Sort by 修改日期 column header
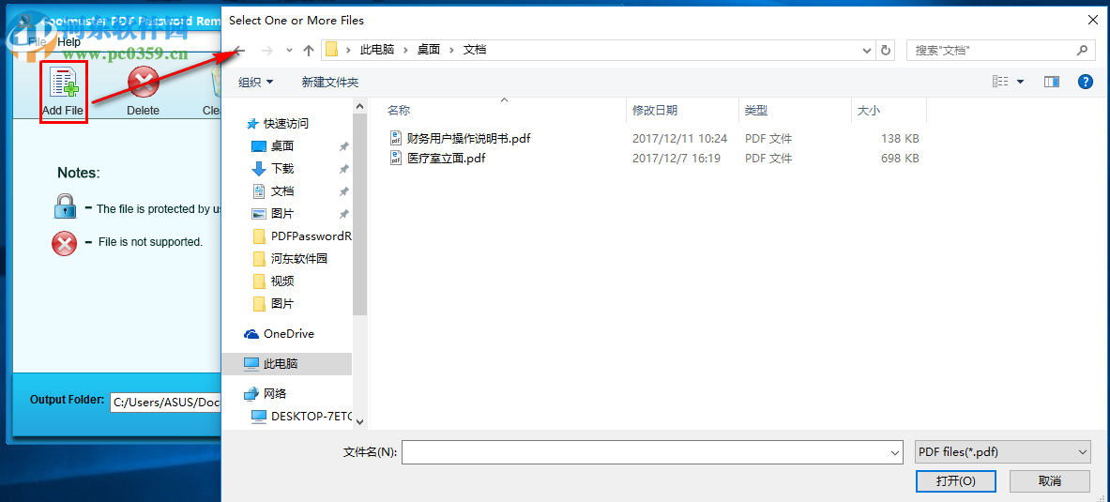1110x502 pixels. click(655, 110)
